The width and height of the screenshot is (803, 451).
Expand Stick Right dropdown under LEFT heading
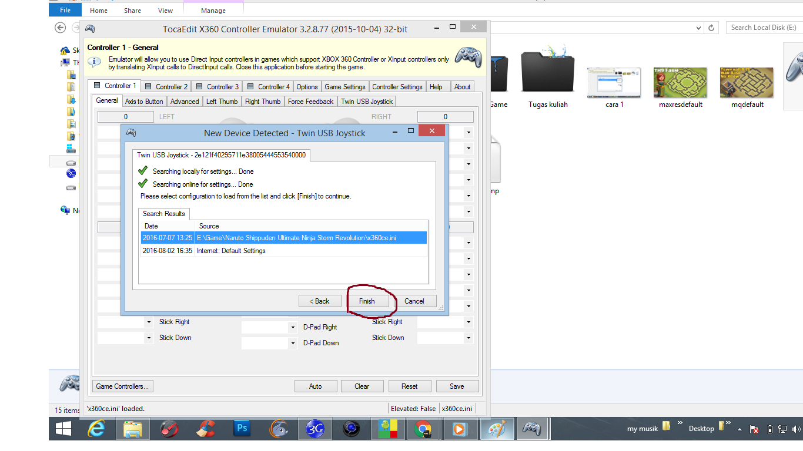click(x=148, y=322)
